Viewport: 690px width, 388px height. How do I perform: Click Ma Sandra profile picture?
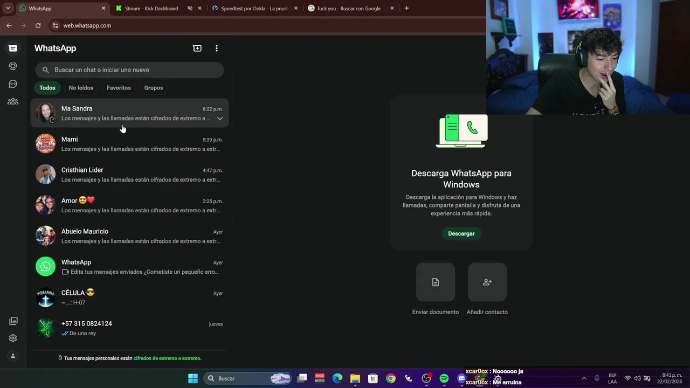tap(45, 113)
